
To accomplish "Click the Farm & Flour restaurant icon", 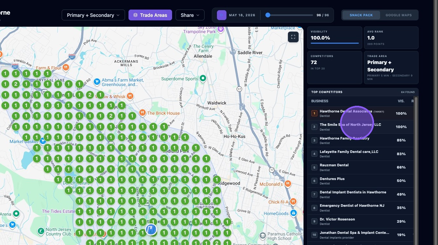I will (x=66, y=68).
